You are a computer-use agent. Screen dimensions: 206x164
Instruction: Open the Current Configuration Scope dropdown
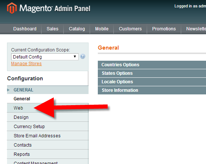pos(45,57)
